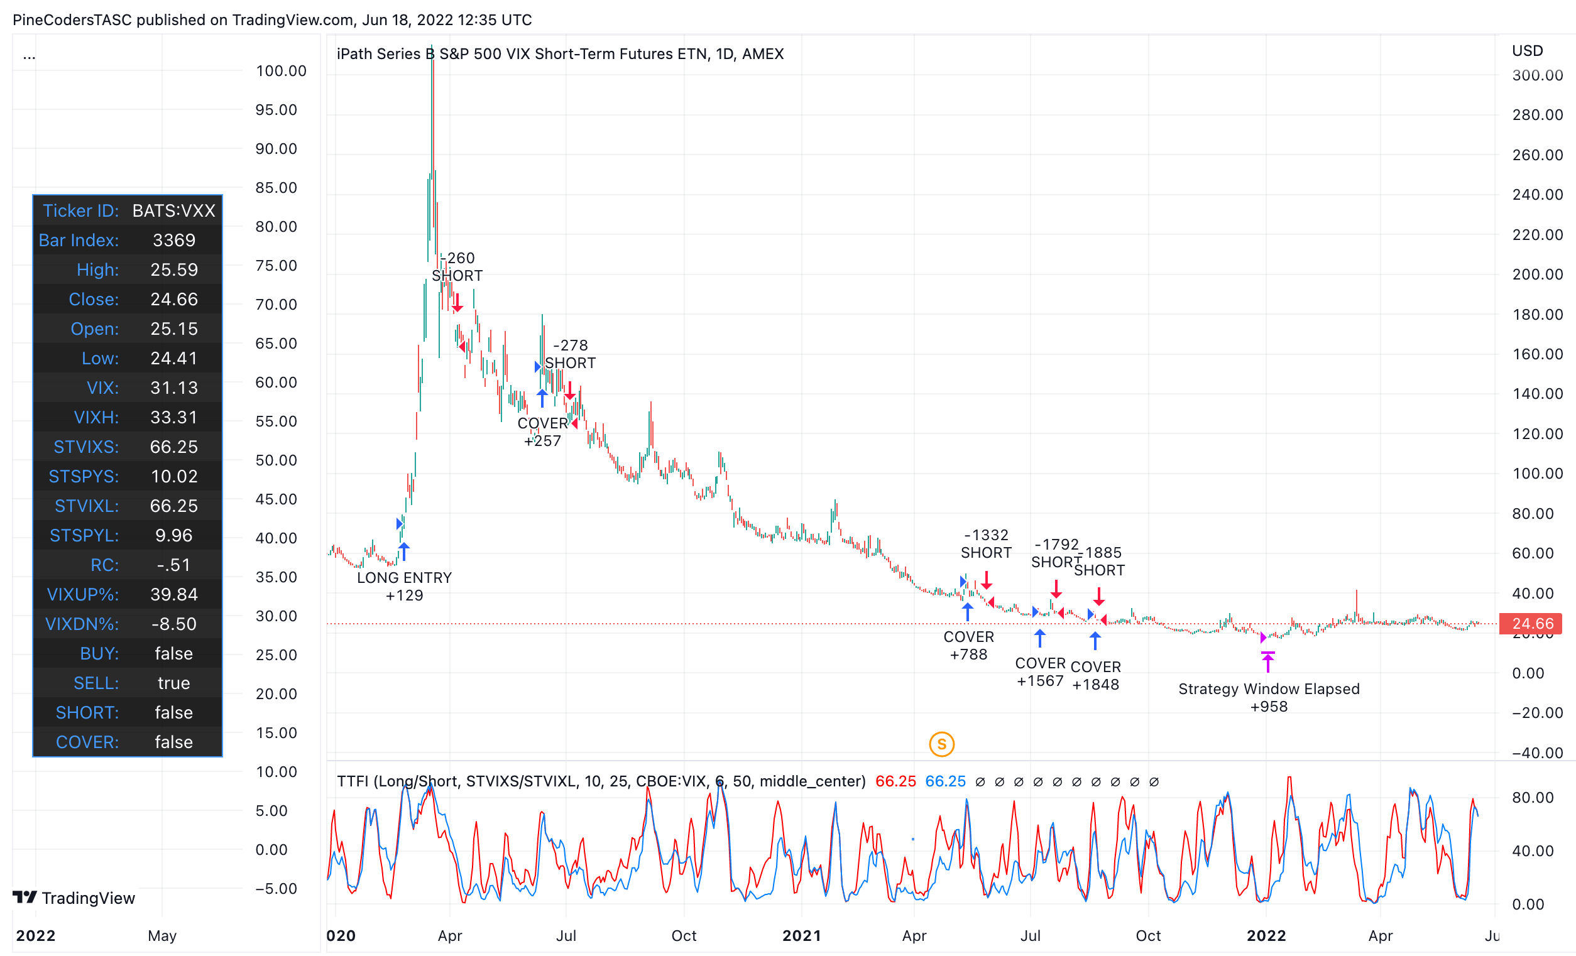The height and width of the screenshot is (956, 1576).
Task: Click the VIXH value 33.31
Action: [x=173, y=417]
